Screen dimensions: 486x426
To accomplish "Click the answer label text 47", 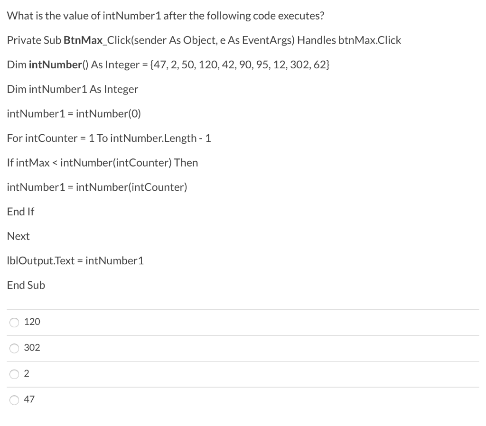I will click(29, 399).
